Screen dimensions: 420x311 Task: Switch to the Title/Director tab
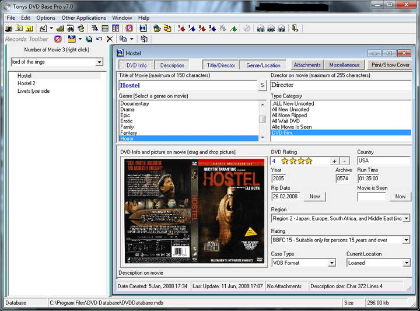[220, 65]
